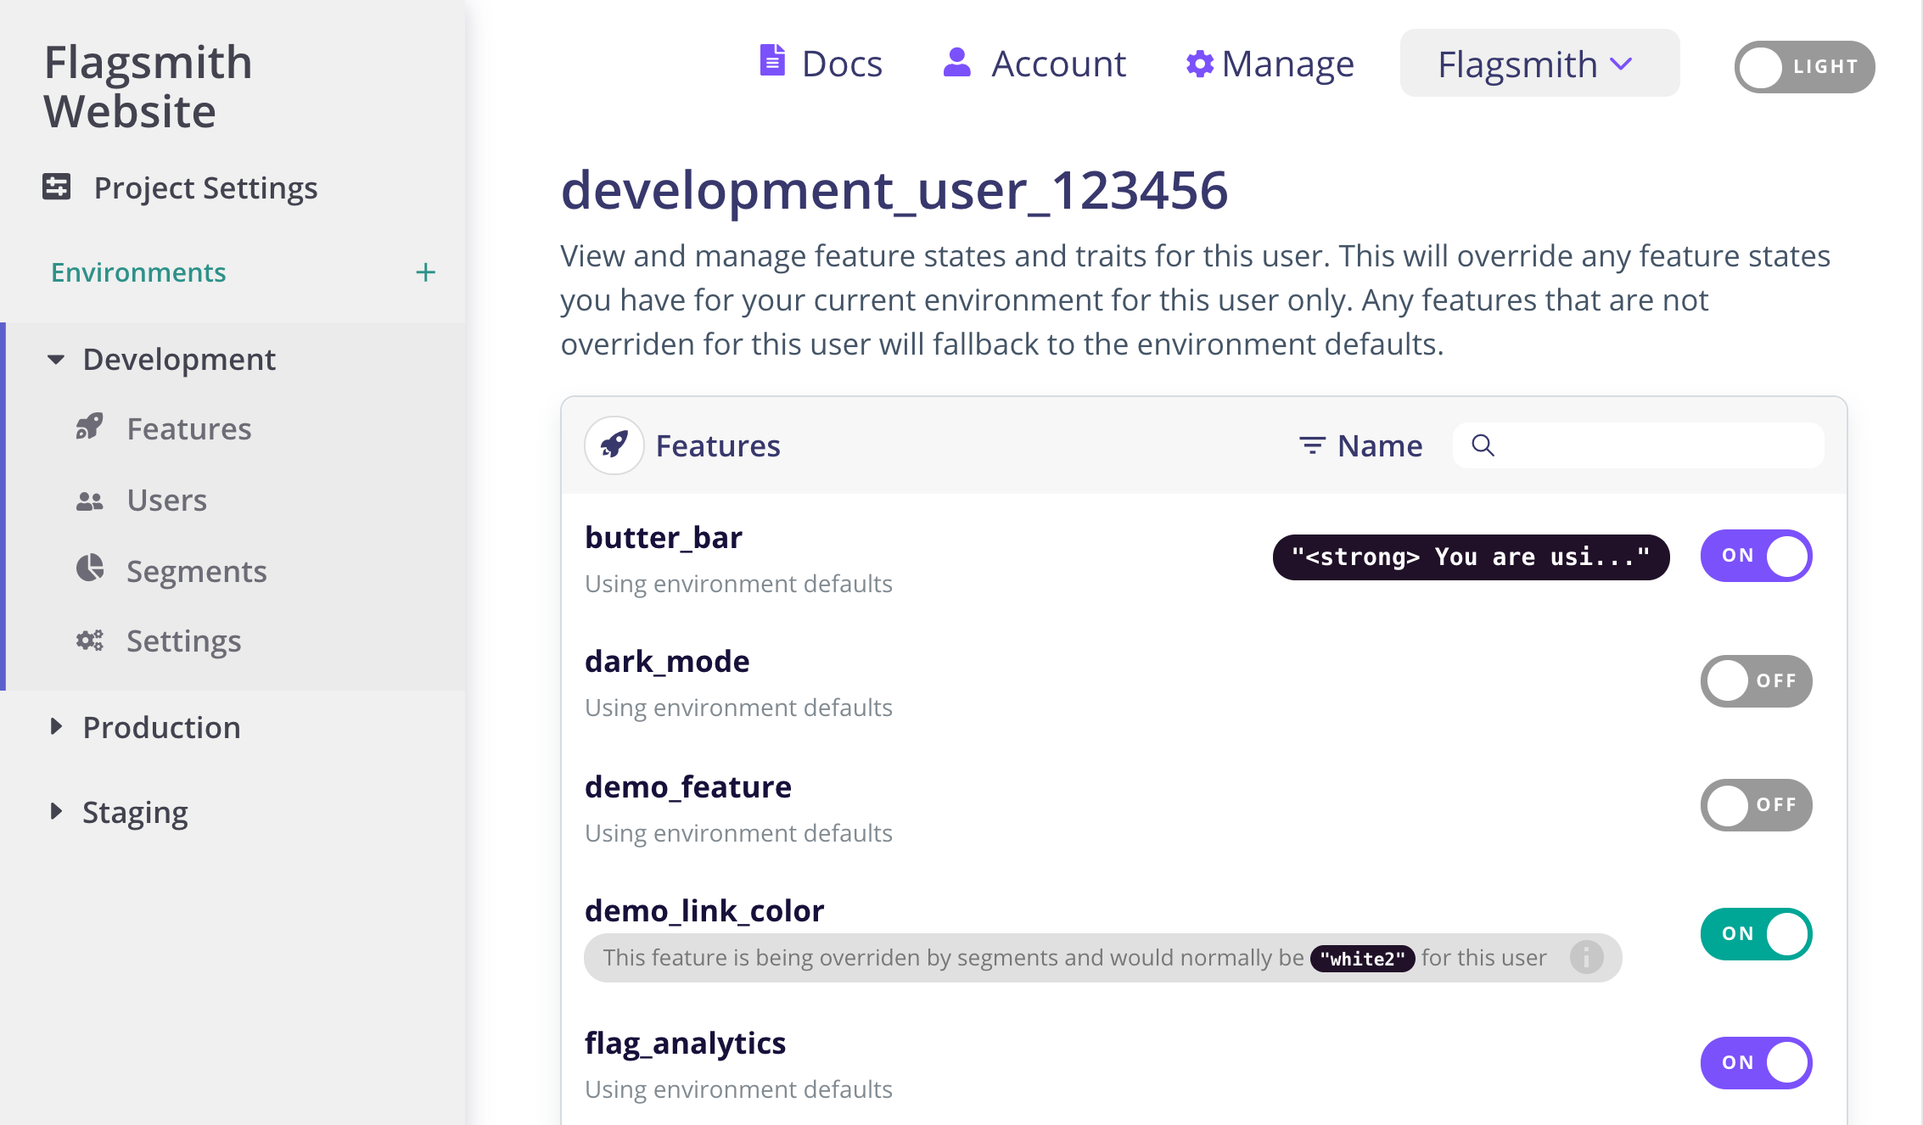Image resolution: width=1923 pixels, height=1125 pixels.
Task: Click Add new Environment button
Action: tap(426, 273)
